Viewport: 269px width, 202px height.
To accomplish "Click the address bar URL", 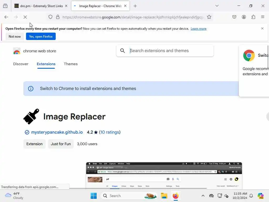I will [x=133, y=17].
